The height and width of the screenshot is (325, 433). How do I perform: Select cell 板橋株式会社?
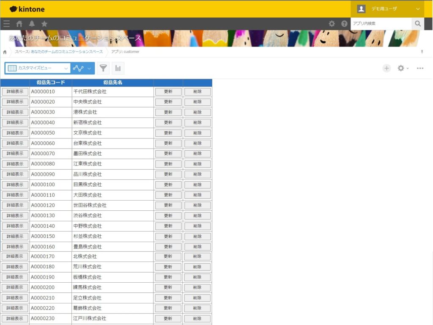(112, 277)
